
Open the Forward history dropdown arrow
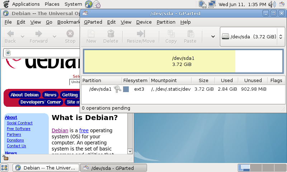pos(55,37)
